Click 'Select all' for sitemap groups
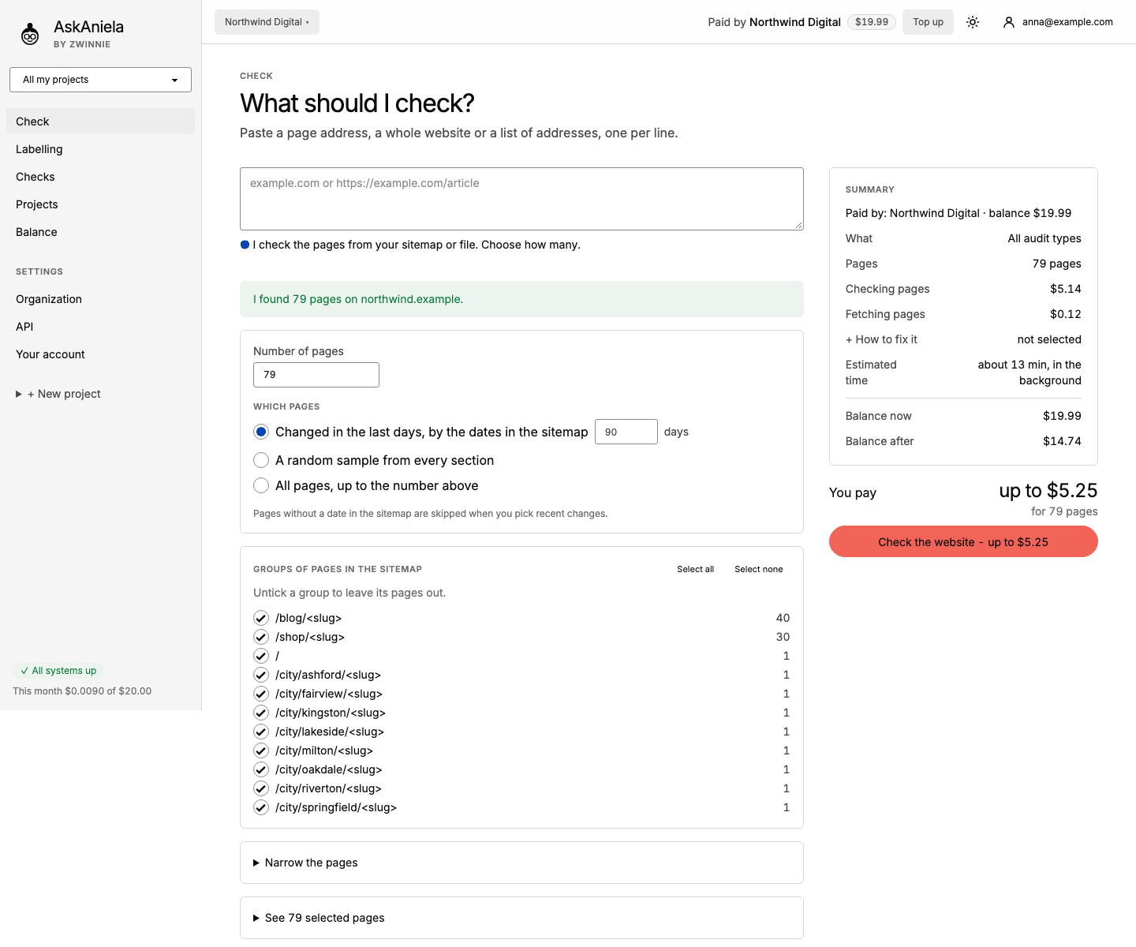Image resolution: width=1136 pixels, height=947 pixels. [x=695, y=569]
